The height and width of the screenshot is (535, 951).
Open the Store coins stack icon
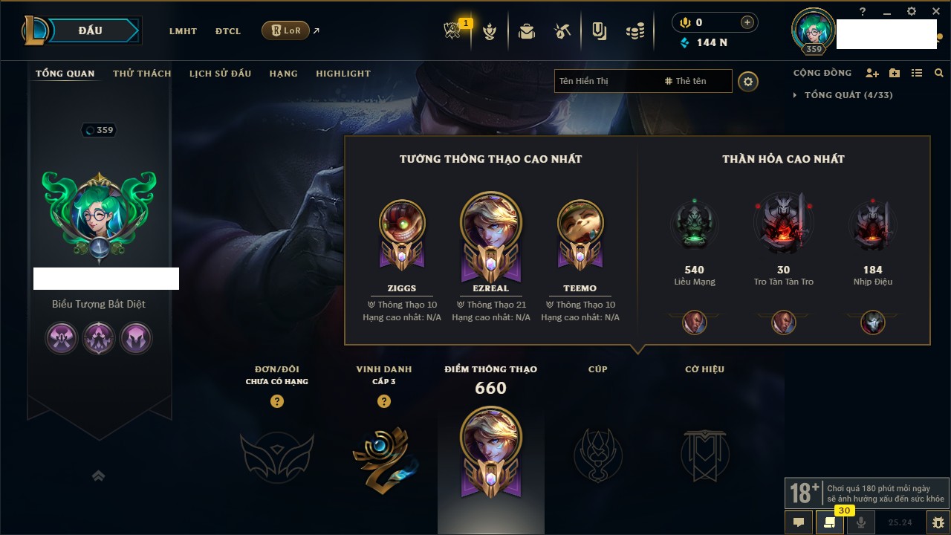[x=634, y=31]
